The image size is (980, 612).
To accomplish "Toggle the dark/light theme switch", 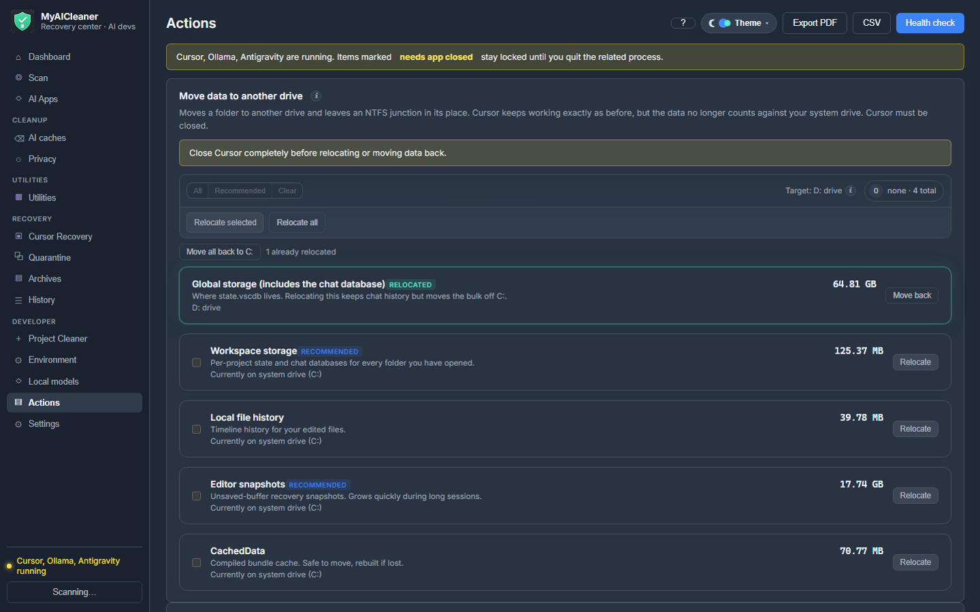I will coord(724,23).
